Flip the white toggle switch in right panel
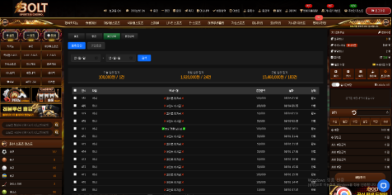The image size is (392, 195). point(336,85)
